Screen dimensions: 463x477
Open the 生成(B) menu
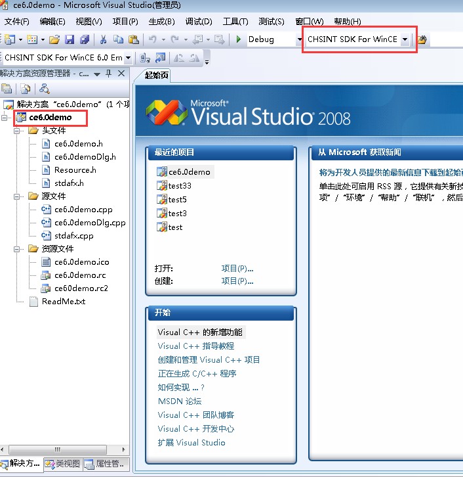(161, 22)
